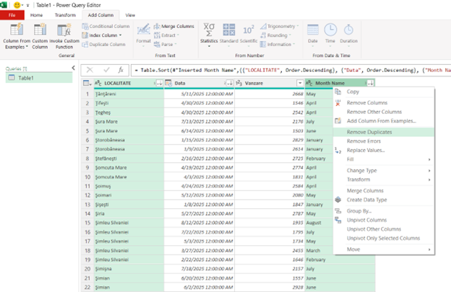Choose Add Column From Examples menu item

click(x=384, y=121)
